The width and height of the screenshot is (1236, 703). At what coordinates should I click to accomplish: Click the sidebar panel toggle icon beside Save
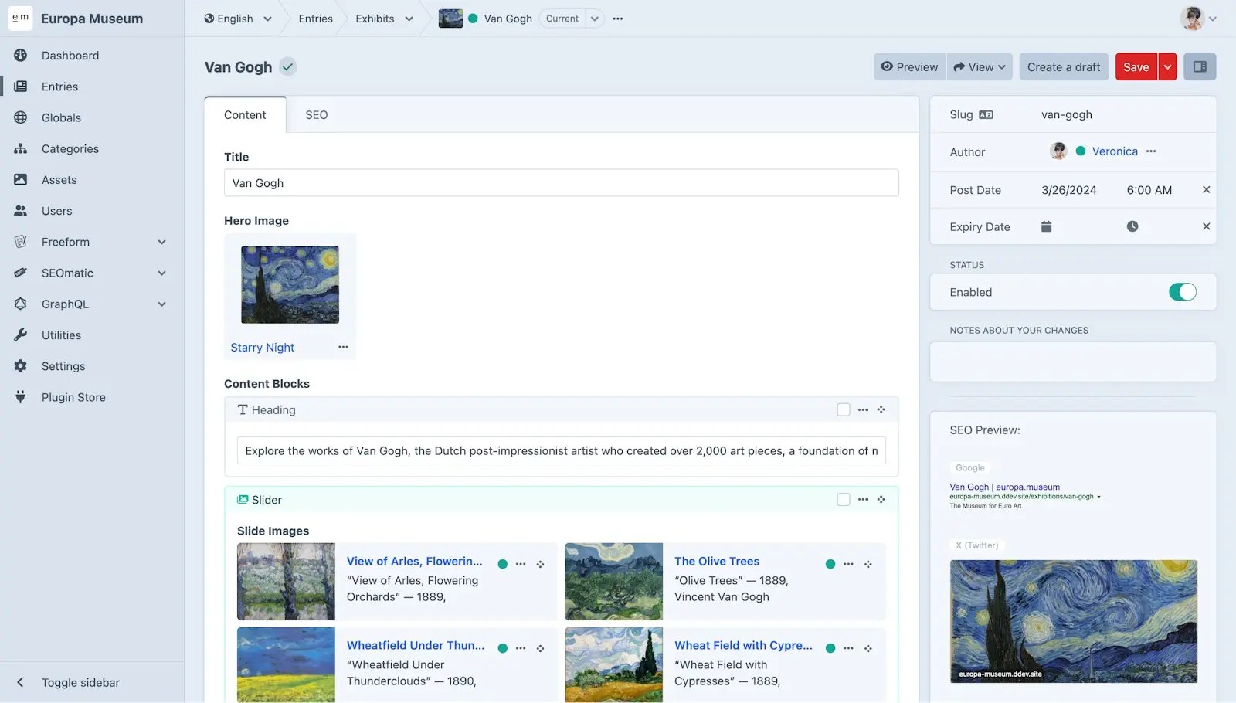coord(1200,67)
